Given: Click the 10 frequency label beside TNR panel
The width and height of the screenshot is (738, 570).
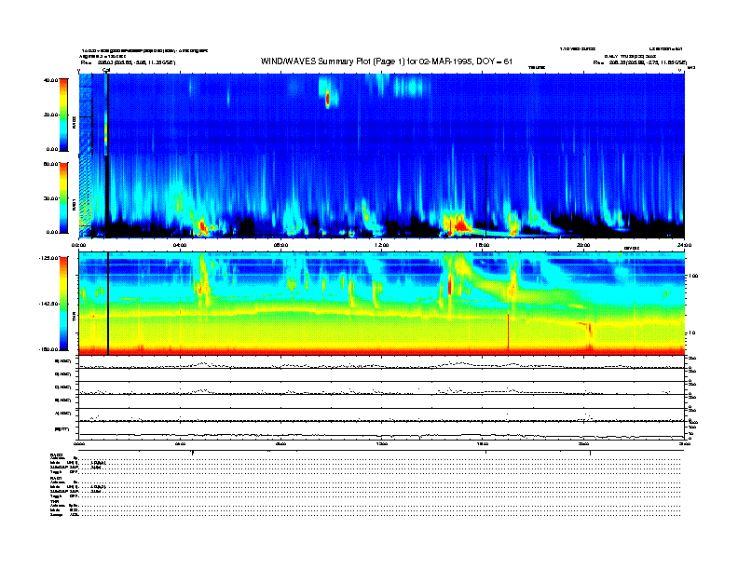Looking at the screenshot, I should tap(691, 332).
